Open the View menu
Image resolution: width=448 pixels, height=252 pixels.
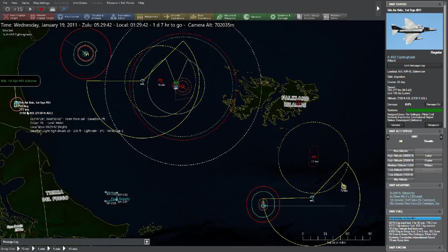(14, 3)
